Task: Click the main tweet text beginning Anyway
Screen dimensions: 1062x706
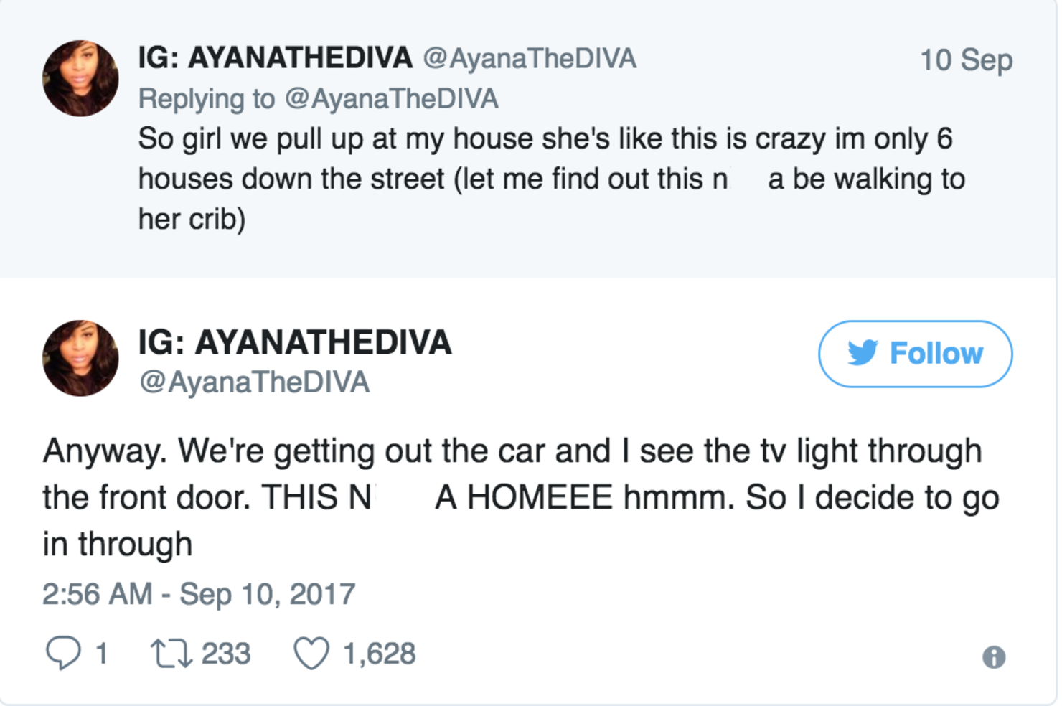Action: 521,497
